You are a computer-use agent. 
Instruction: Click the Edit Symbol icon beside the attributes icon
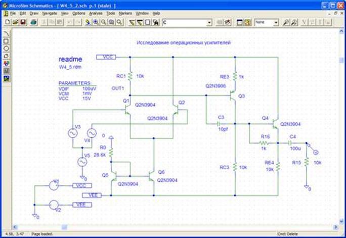(228, 22)
